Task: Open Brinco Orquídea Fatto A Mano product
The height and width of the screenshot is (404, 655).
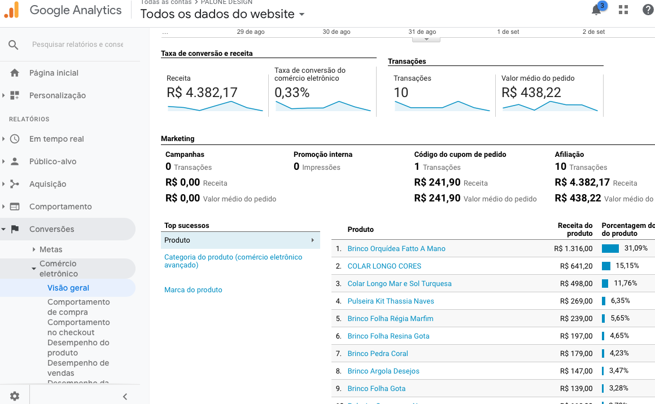Action: pos(396,249)
